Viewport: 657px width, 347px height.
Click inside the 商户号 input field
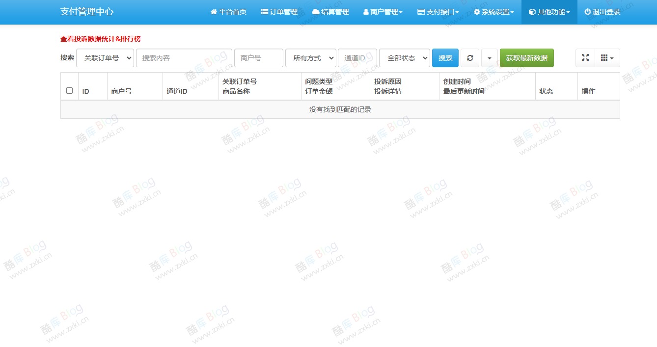click(x=258, y=57)
